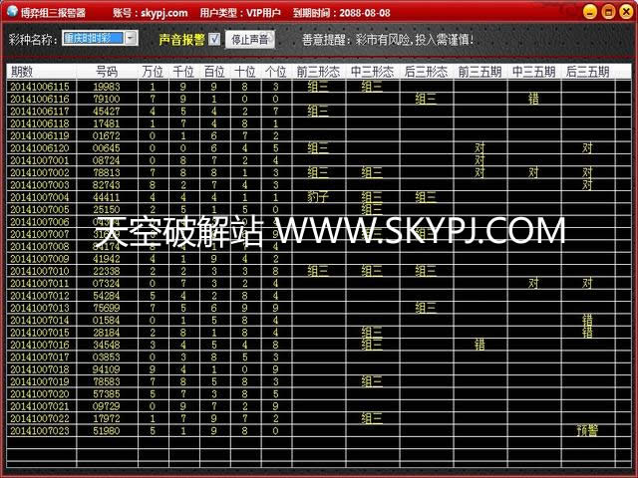Click the 中三五期 column header
Screen dimensions: 638x478
pos(533,72)
